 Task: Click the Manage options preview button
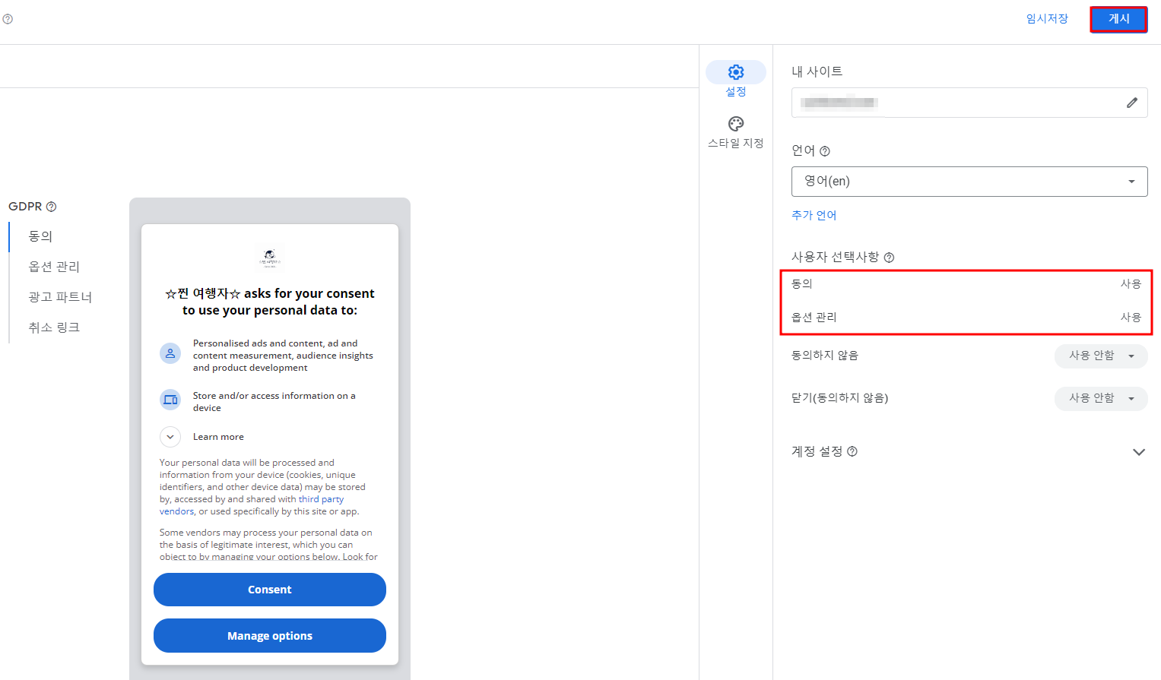(269, 635)
